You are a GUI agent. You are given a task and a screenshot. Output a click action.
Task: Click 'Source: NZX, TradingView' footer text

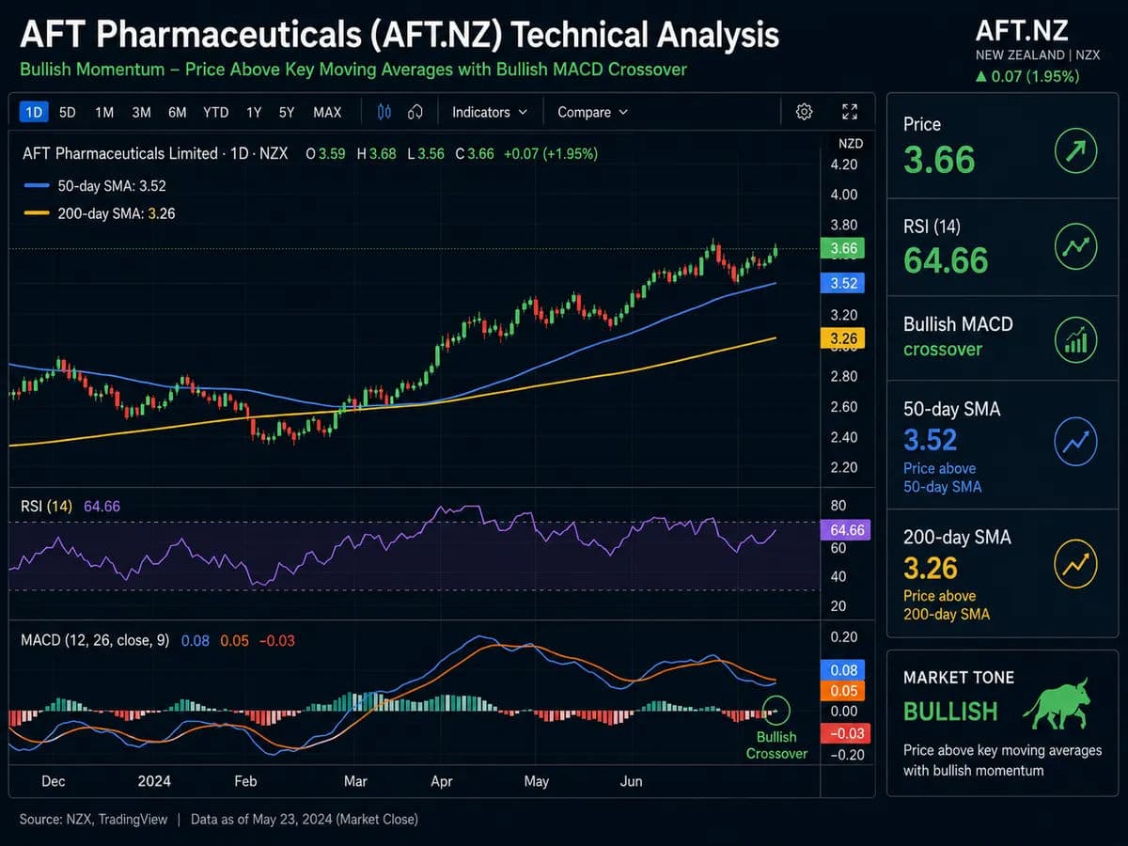[x=93, y=820]
